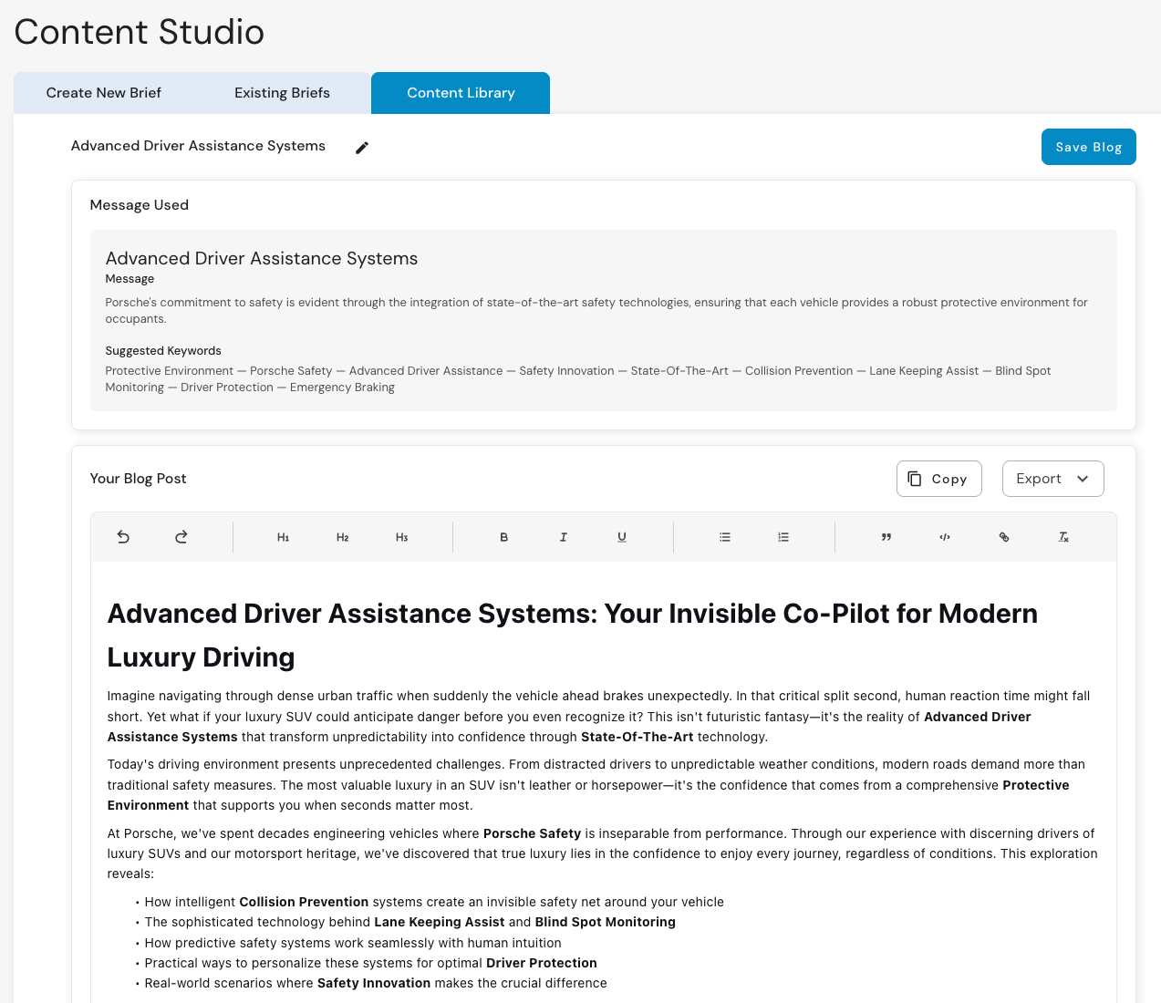1161x1003 pixels.
Task: Click the paragraph starting 'Imagine navigating'
Action: click(x=599, y=717)
